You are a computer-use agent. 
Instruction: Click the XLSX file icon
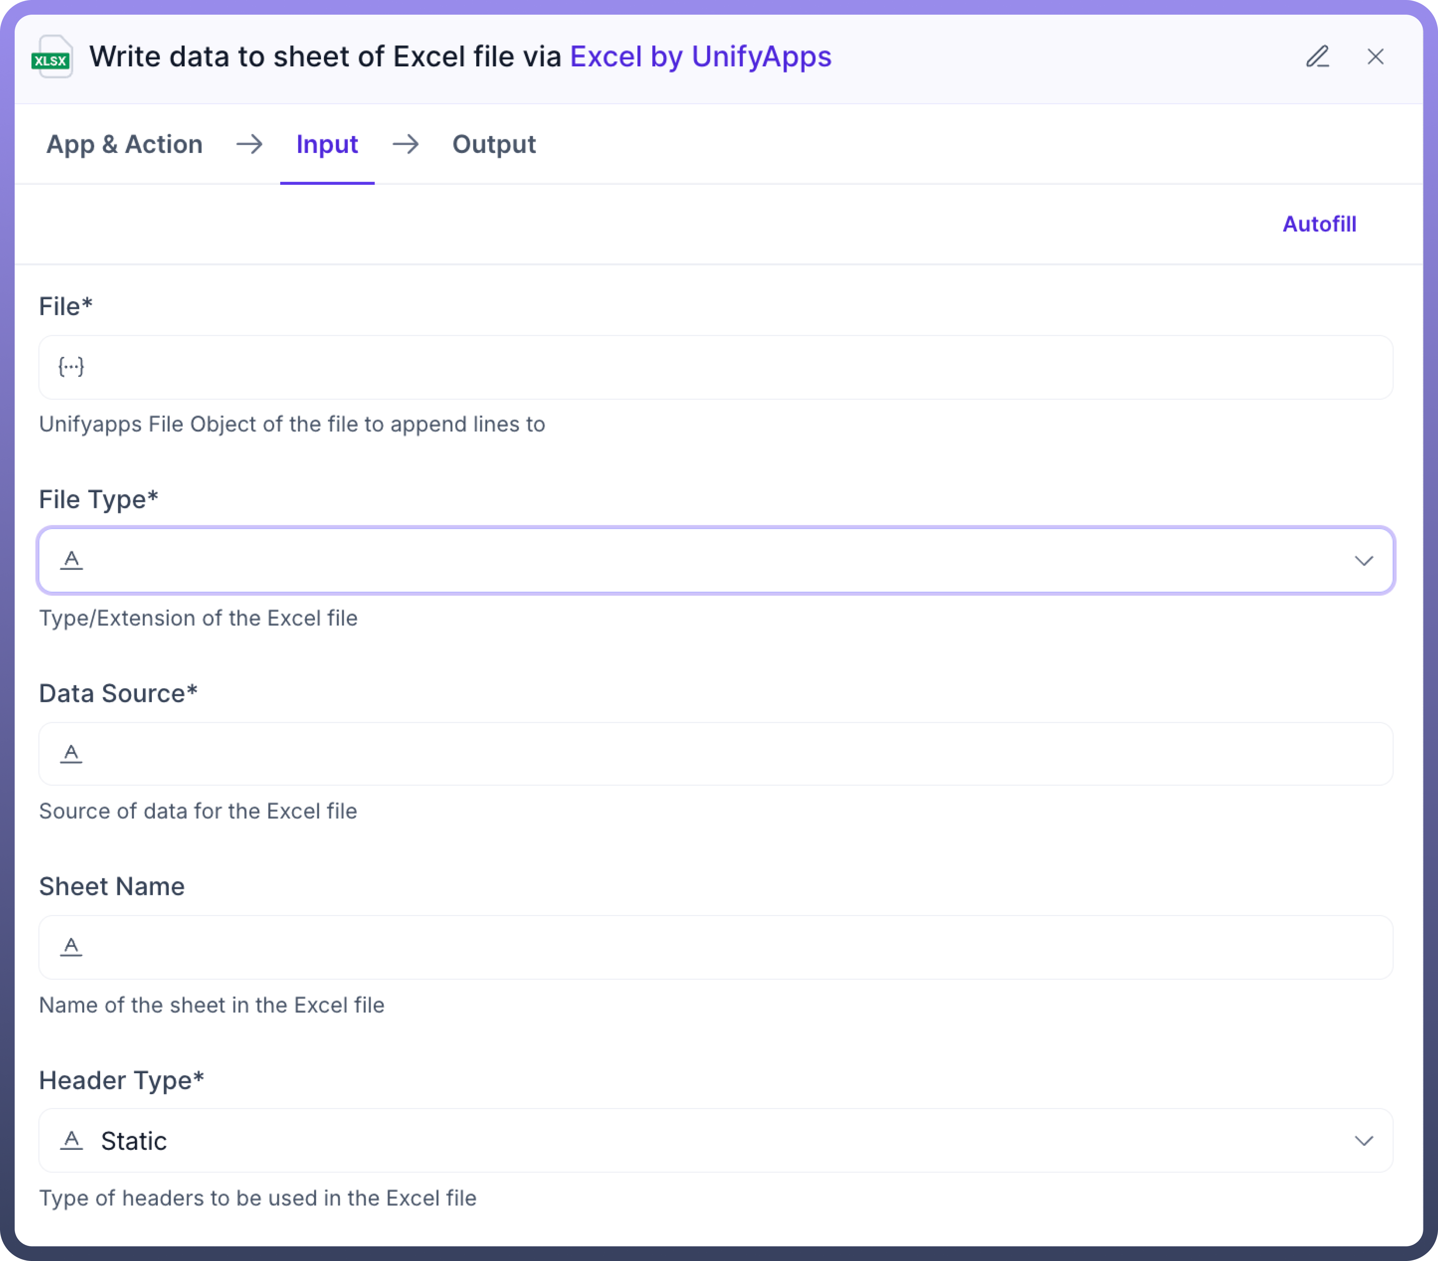pos(52,58)
